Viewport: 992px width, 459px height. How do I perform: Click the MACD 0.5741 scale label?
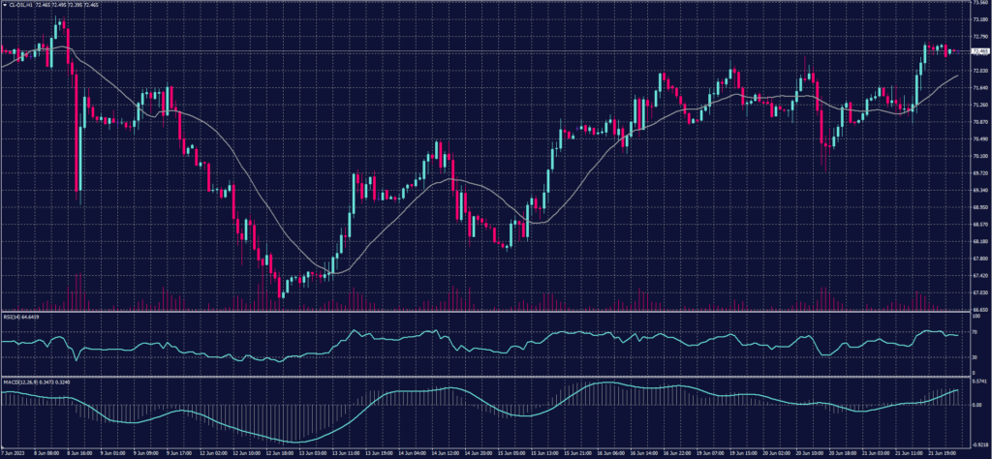(979, 383)
